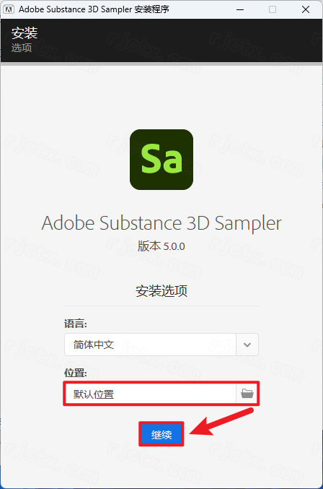
Task: Click the 语言: label
Action: (x=76, y=324)
